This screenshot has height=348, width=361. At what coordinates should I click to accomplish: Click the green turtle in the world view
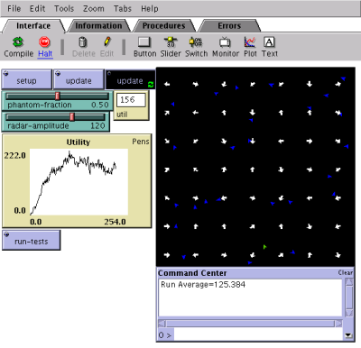[x=264, y=247]
